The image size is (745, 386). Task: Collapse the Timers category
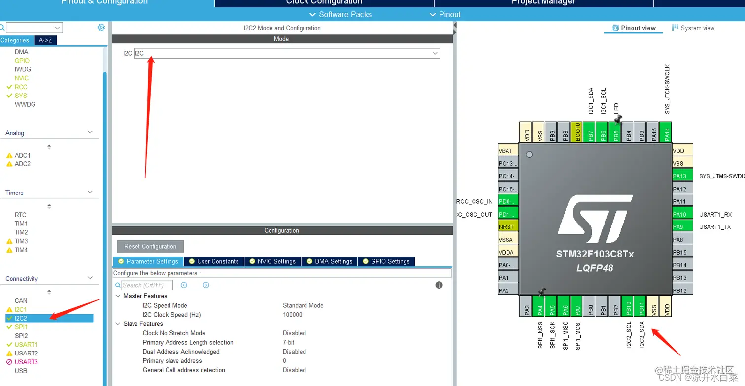pos(90,193)
